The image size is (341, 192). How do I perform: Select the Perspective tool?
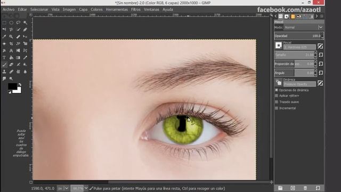tap(11, 51)
